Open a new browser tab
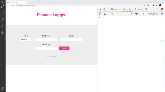The image size is (165, 92). pyautogui.click(x=29, y=2)
